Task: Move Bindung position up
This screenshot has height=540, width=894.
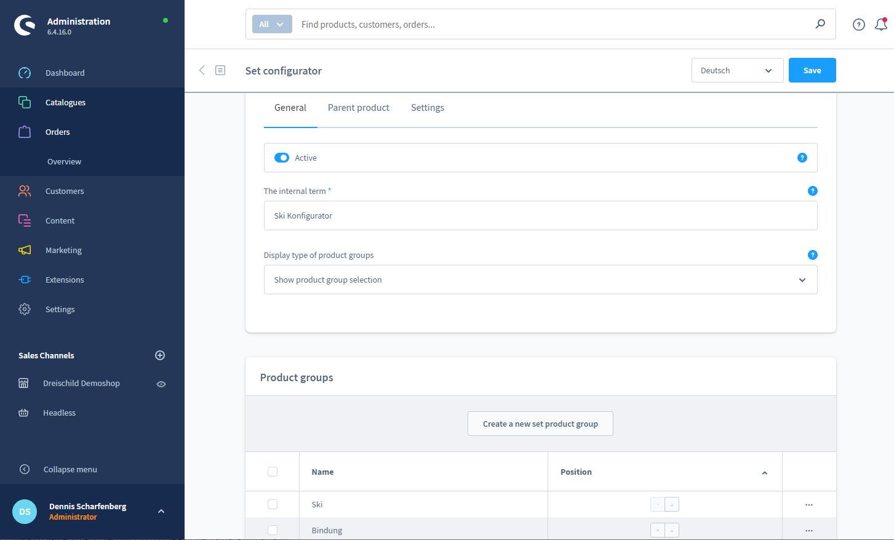Action: pos(658,530)
